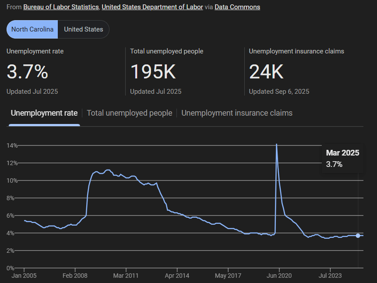Click the 24K insurance claims figure
This screenshot has height=283, width=377.
pos(266,71)
